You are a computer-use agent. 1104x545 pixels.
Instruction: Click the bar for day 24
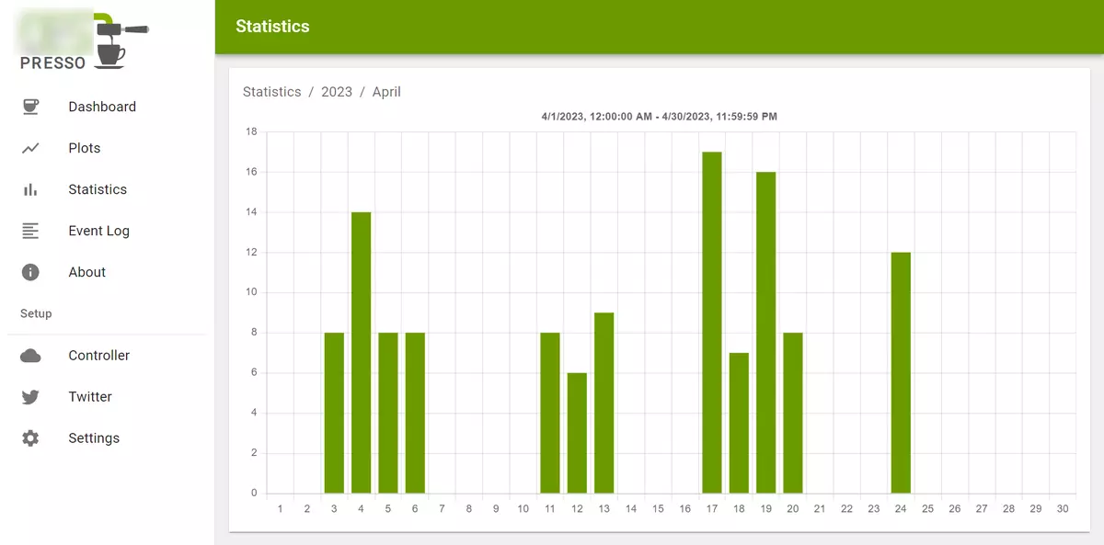[x=901, y=372]
